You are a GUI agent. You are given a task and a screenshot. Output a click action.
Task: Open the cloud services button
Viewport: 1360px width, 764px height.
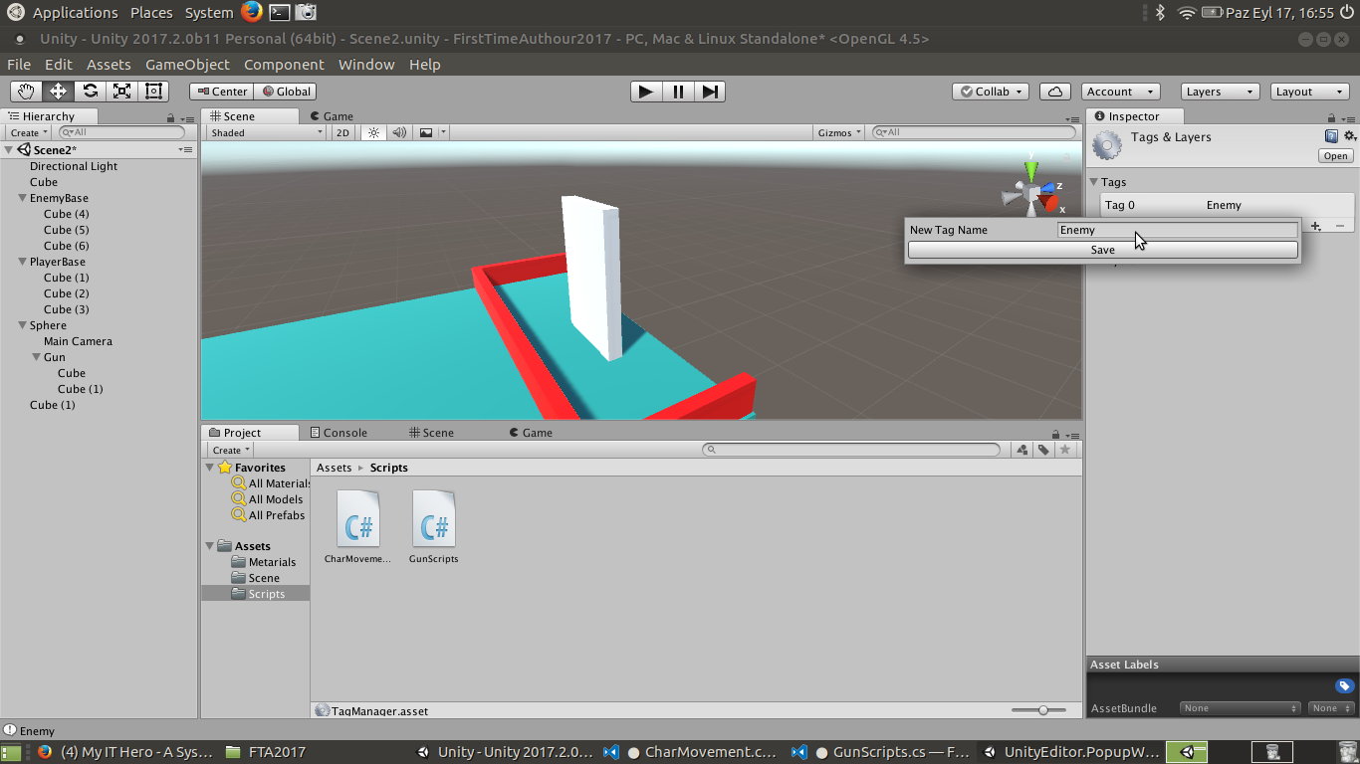pyautogui.click(x=1055, y=92)
